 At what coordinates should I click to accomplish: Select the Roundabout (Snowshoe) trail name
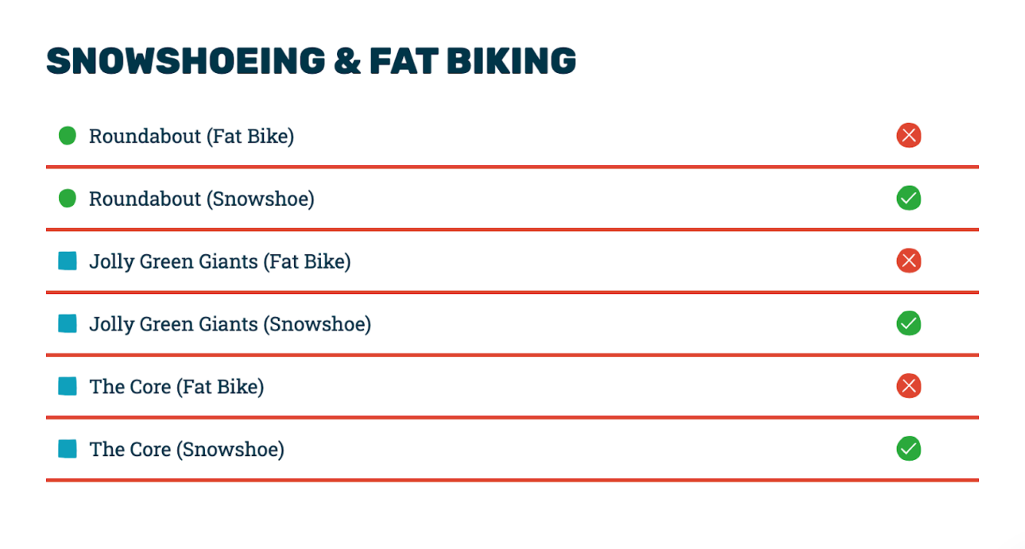click(202, 199)
